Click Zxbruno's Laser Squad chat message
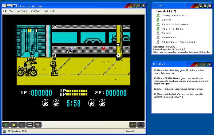This screenshot has height=135, width=214. (179, 89)
